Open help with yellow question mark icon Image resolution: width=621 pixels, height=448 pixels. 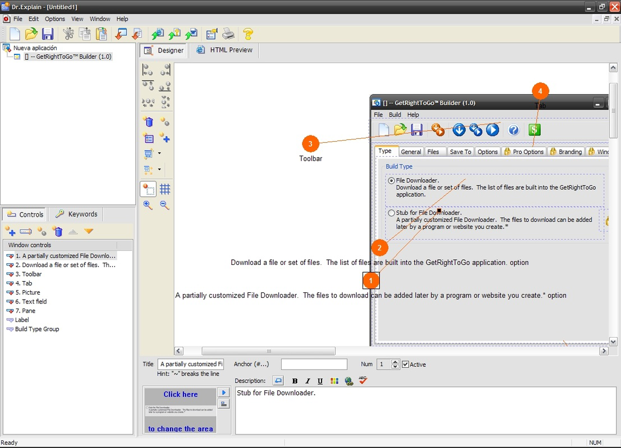(x=249, y=34)
